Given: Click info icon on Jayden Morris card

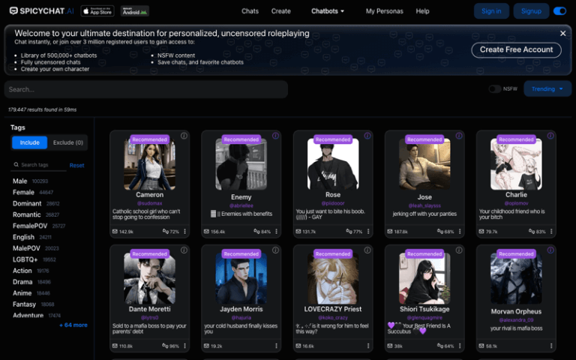Looking at the screenshot, I should (275, 250).
